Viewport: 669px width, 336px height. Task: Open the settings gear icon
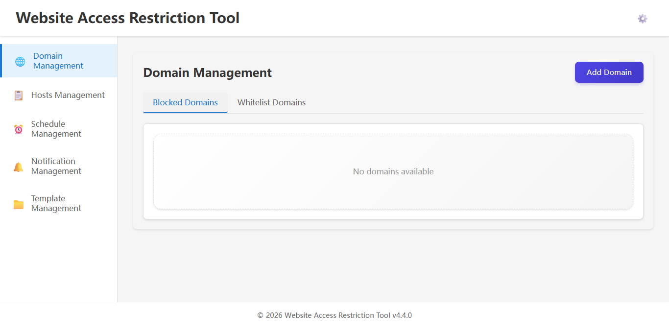pos(642,18)
